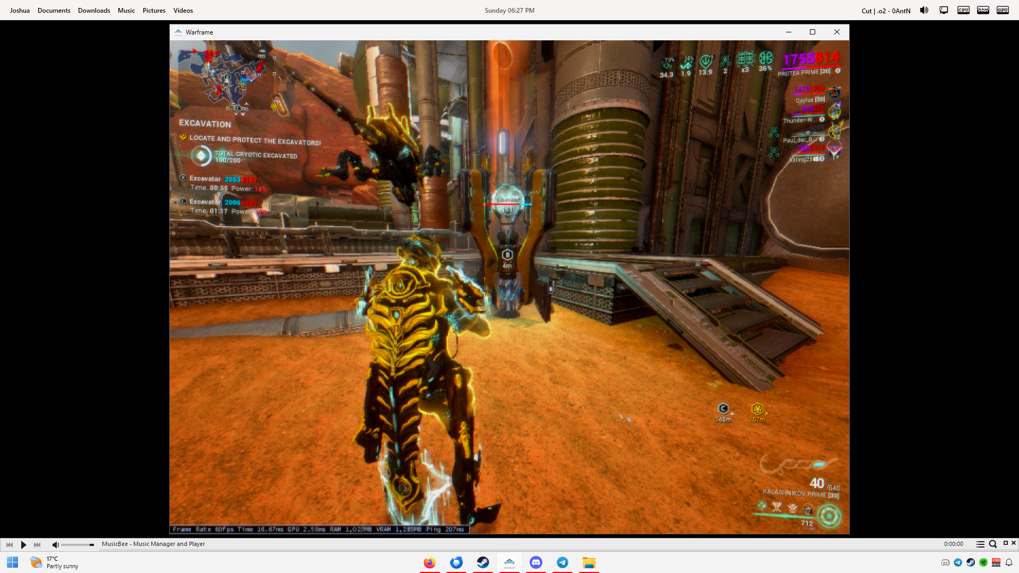Close the MusicBee mini player bar
The image size is (1019, 573).
1014,543
